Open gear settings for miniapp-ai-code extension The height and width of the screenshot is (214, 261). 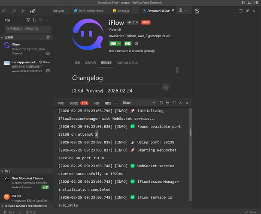[x=48, y=71]
